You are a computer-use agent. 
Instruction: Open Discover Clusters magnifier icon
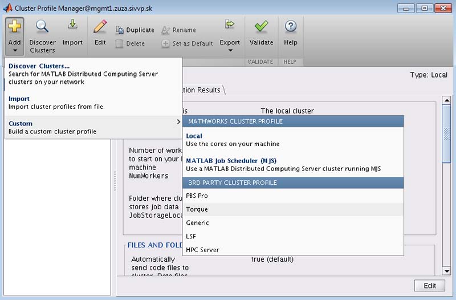point(43,26)
